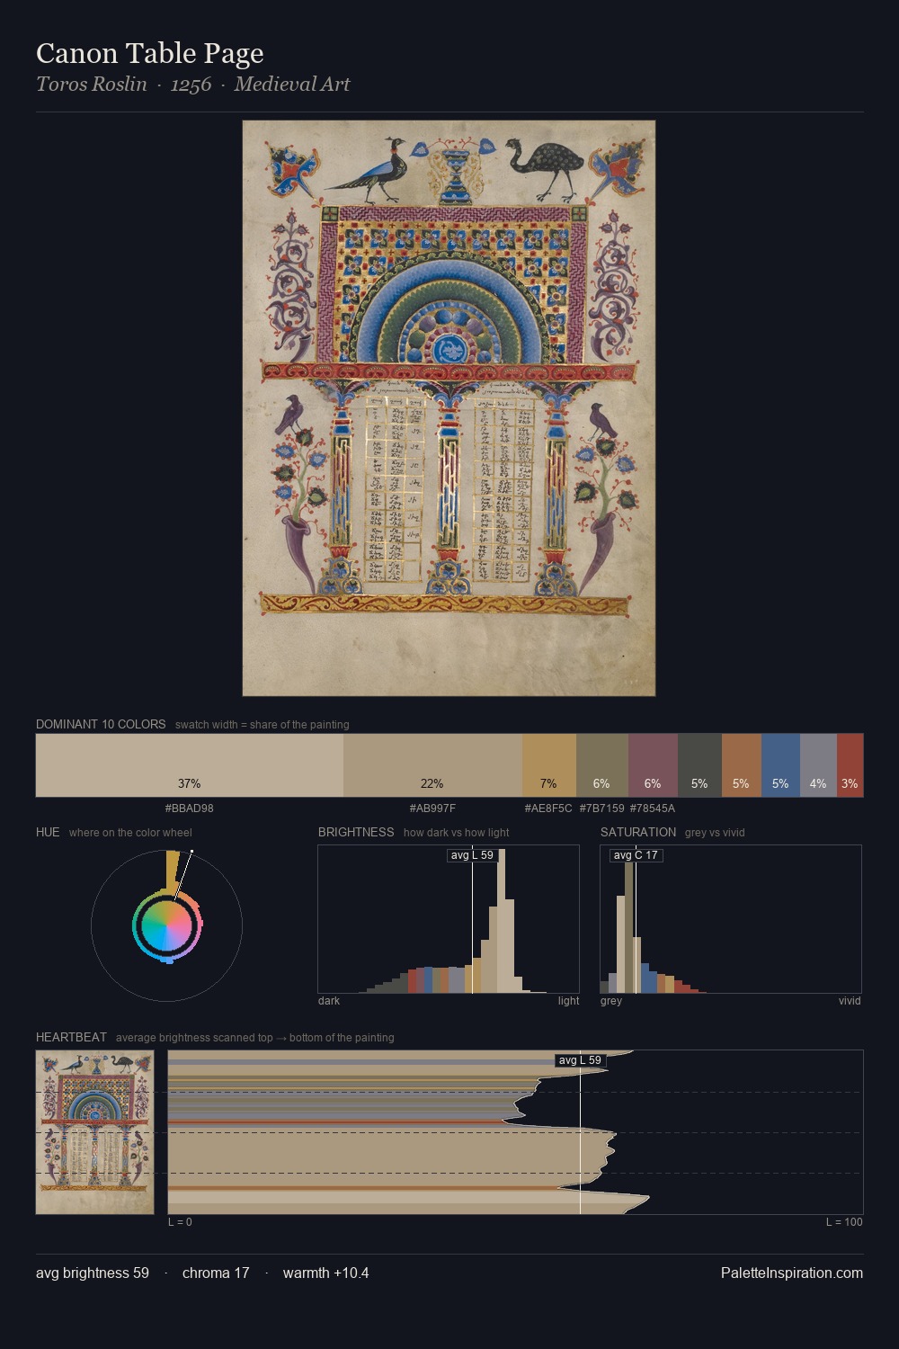
Task: Click the "vivid" axis label
Action: (850, 1001)
